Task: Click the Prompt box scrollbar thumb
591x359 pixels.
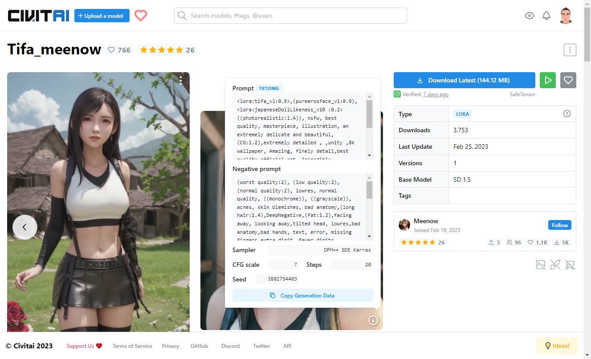Action: click(369, 114)
